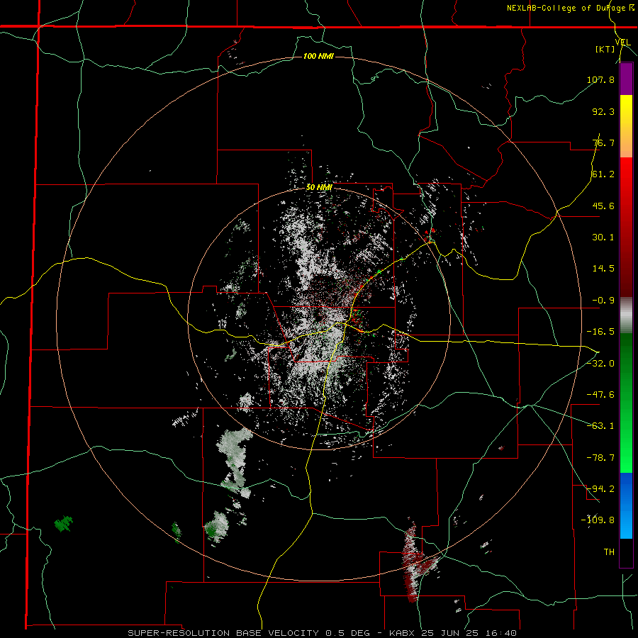638x638 pixels.
Task: Click the 30.1 velocity scale value
Action: pyautogui.click(x=603, y=237)
